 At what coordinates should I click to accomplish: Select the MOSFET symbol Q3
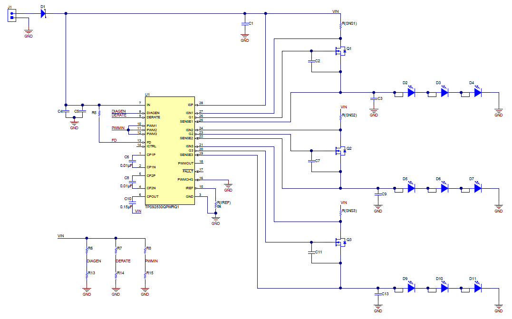pyautogui.click(x=340, y=242)
